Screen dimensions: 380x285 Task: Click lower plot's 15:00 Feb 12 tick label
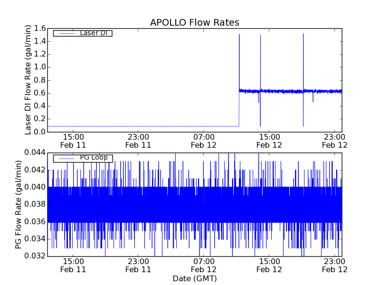tap(269, 265)
